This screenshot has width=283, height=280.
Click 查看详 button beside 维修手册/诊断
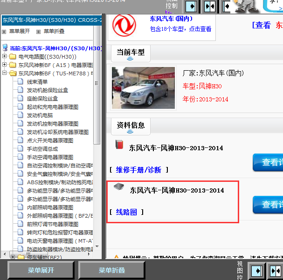(268, 162)
